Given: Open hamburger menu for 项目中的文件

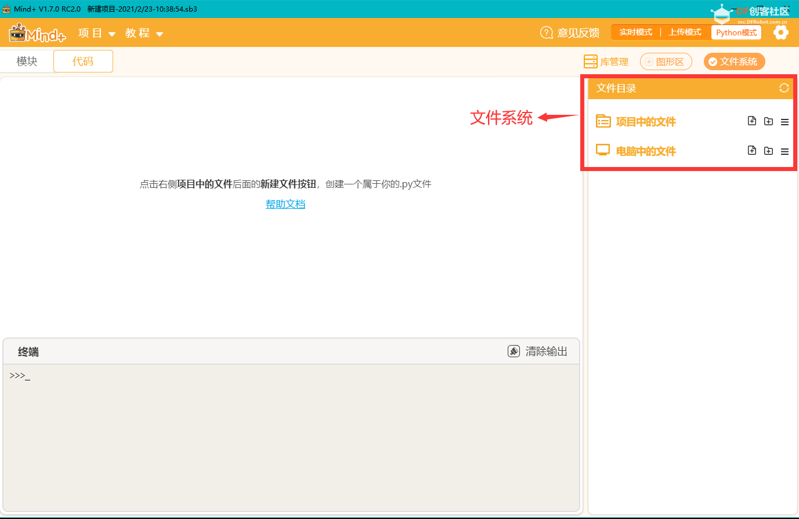Looking at the screenshot, I should 784,122.
